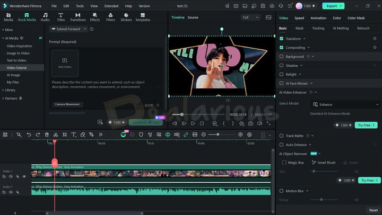The image size is (382, 215).
Task: Take a snapshot with camera icon
Action: pos(250,123)
